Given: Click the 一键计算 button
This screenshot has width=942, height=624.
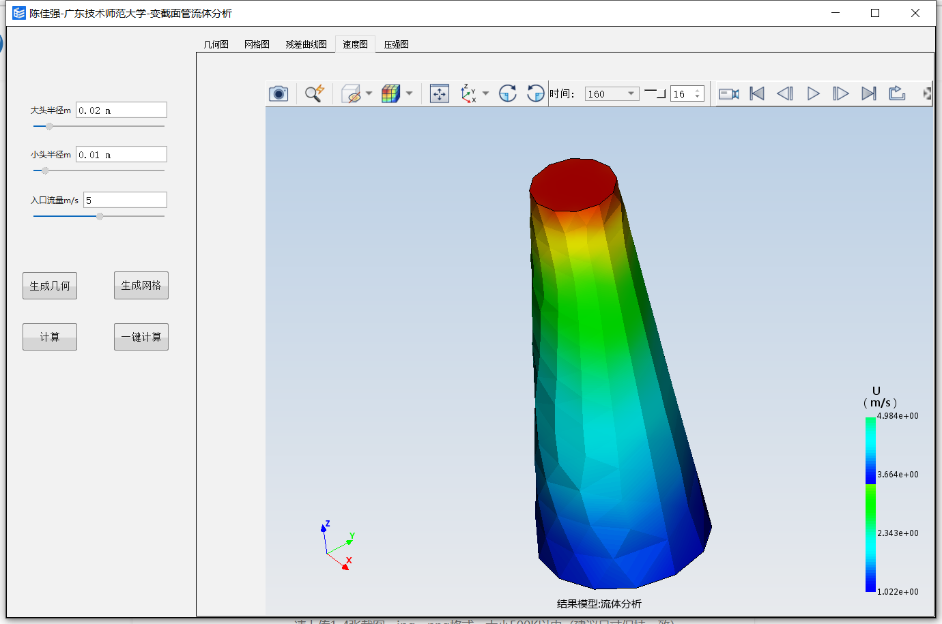Looking at the screenshot, I should pyautogui.click(x=141, y=337).
